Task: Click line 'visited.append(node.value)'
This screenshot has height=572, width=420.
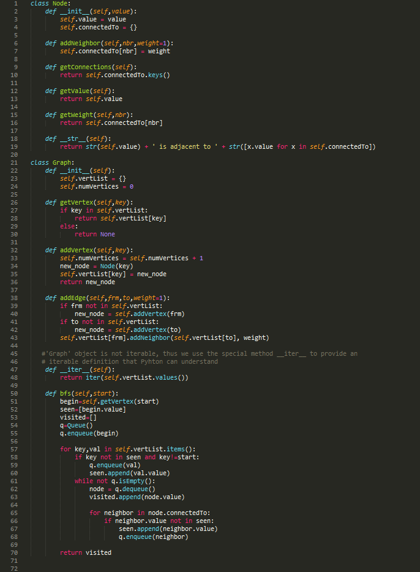Action: pos(137,497)
